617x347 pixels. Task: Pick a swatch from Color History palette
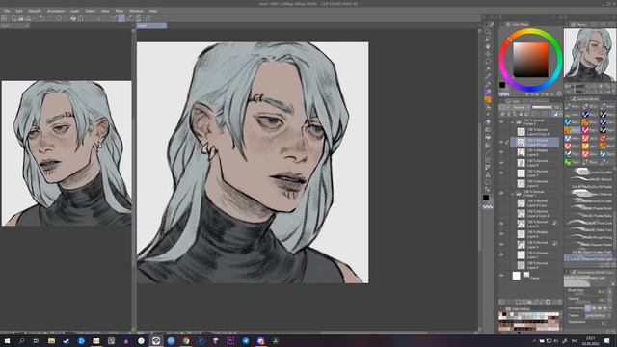[x=529, y=321]
